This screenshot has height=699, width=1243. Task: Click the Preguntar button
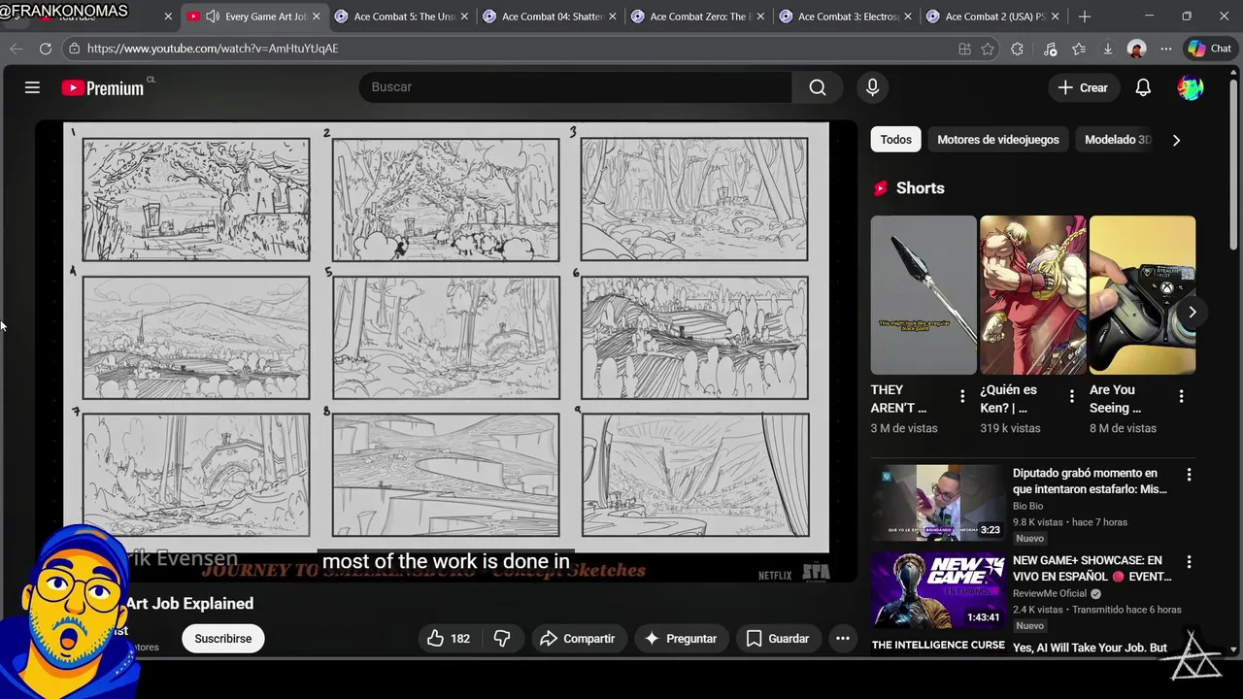(681, 638)
